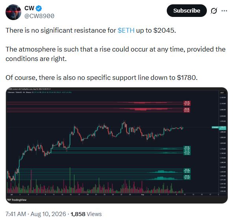Click the lower red resistance label

pos(187,110)
